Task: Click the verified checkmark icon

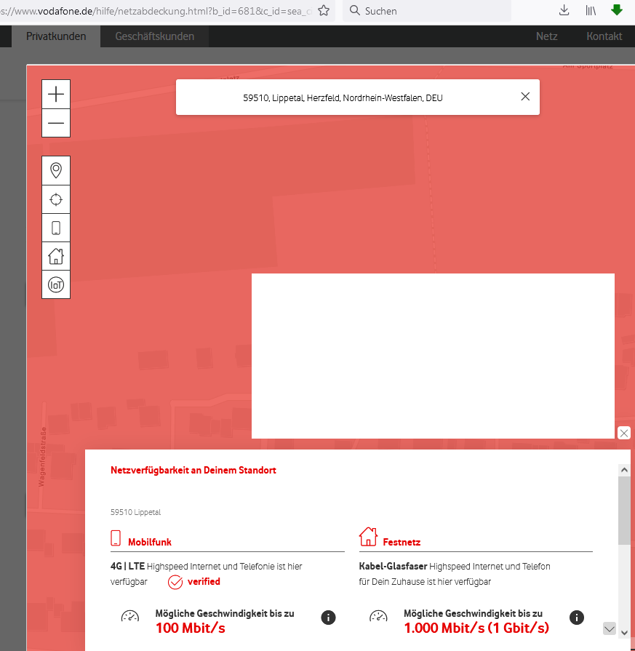Action: (175, 582)
